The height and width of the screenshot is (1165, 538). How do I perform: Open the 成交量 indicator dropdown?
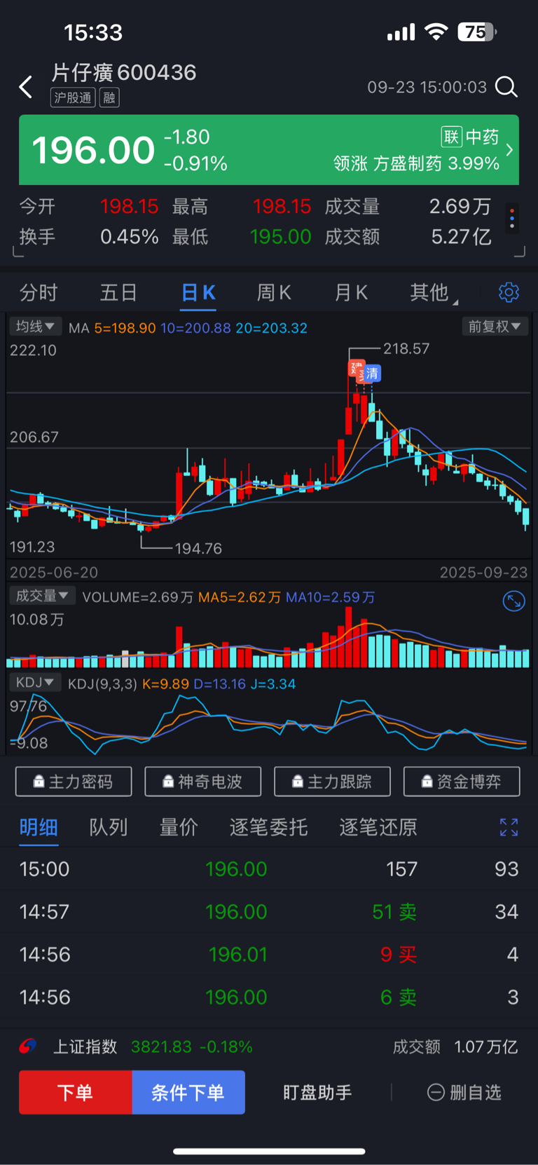[42, 596]
